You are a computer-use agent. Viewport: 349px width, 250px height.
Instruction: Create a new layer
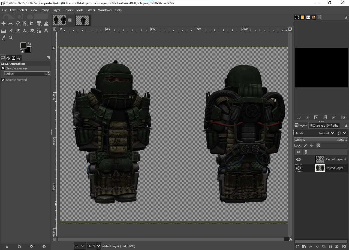click(x=297, y=247)
